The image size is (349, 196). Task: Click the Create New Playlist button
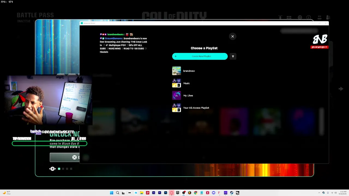pyautogui.click(x=200, y=56)
